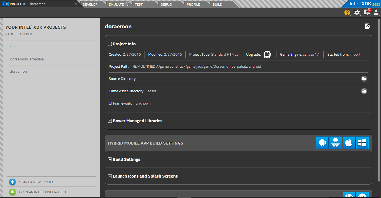381x198 pixels.
Task: Open notifications with the 12 badge
Action: [x=367, y=12]
